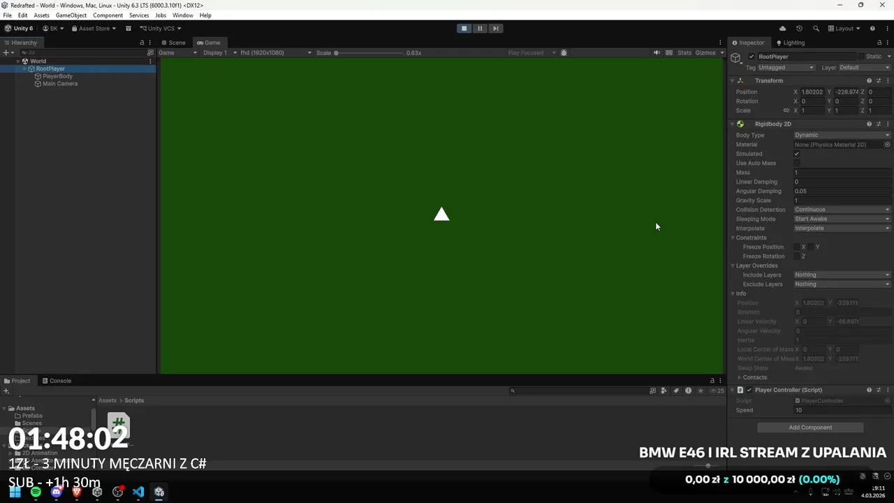Image resolution: width=894 pixels, height=503 pixels.
Task: Open the Asset Store dropdown
Action: pos(94,29)
